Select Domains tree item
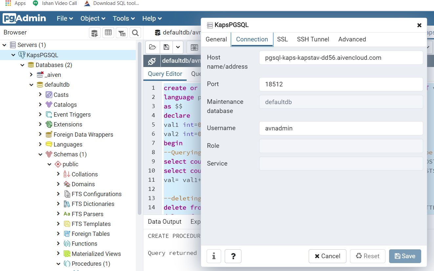 [x=83, y=184]
